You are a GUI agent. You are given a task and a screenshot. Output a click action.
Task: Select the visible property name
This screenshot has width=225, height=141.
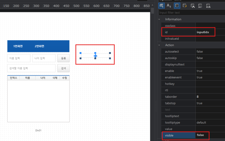(x=169, y=135)
